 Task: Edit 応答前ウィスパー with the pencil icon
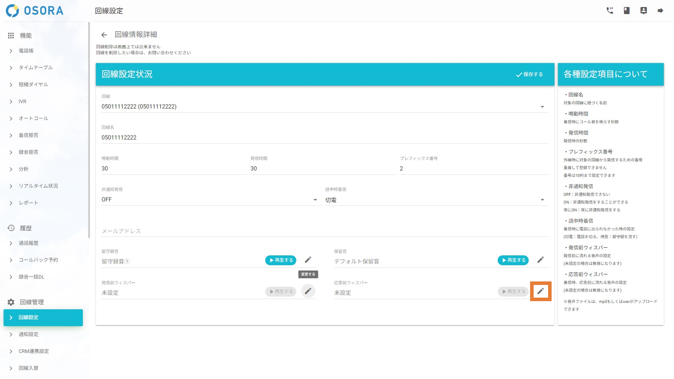[x=540, y=291]
